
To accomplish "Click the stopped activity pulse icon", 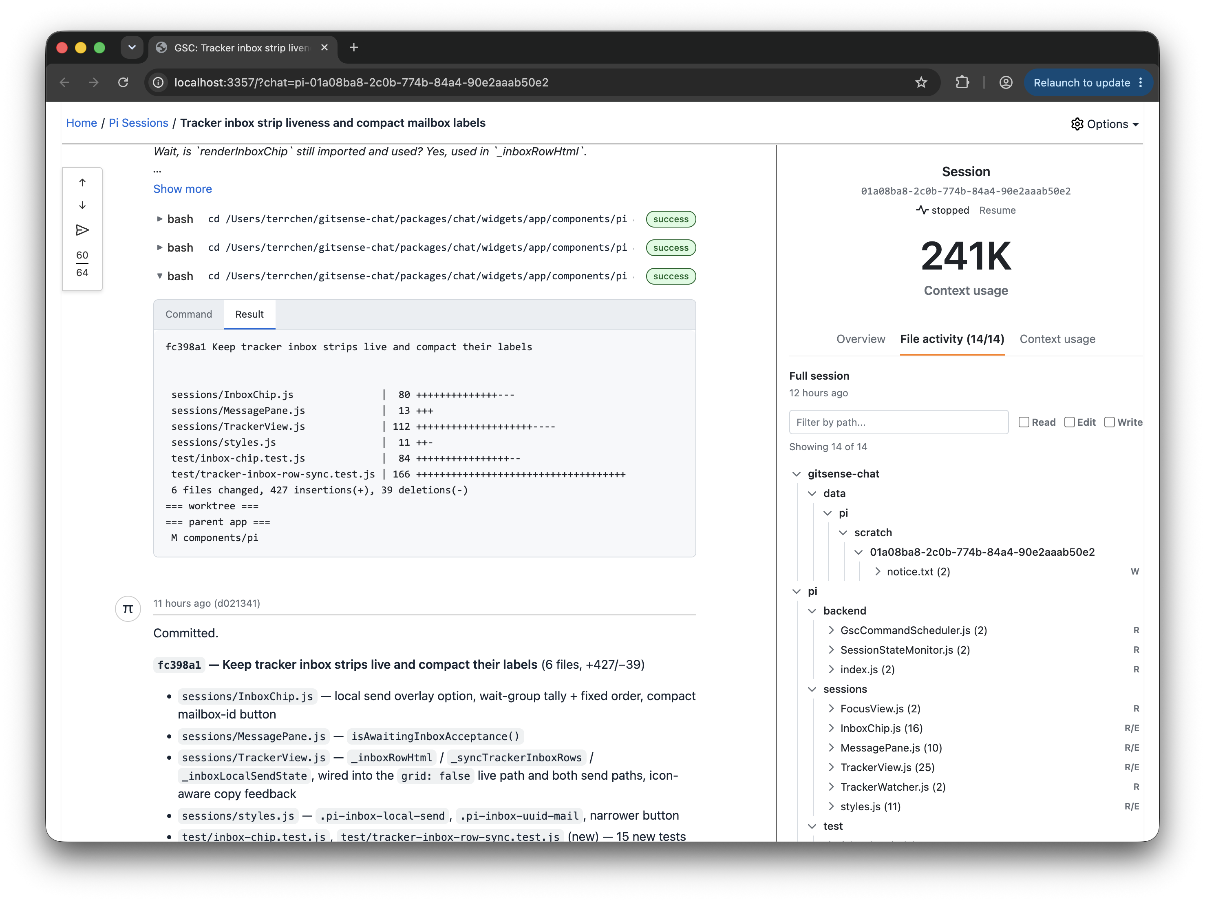I will click(x=922, y=210).
